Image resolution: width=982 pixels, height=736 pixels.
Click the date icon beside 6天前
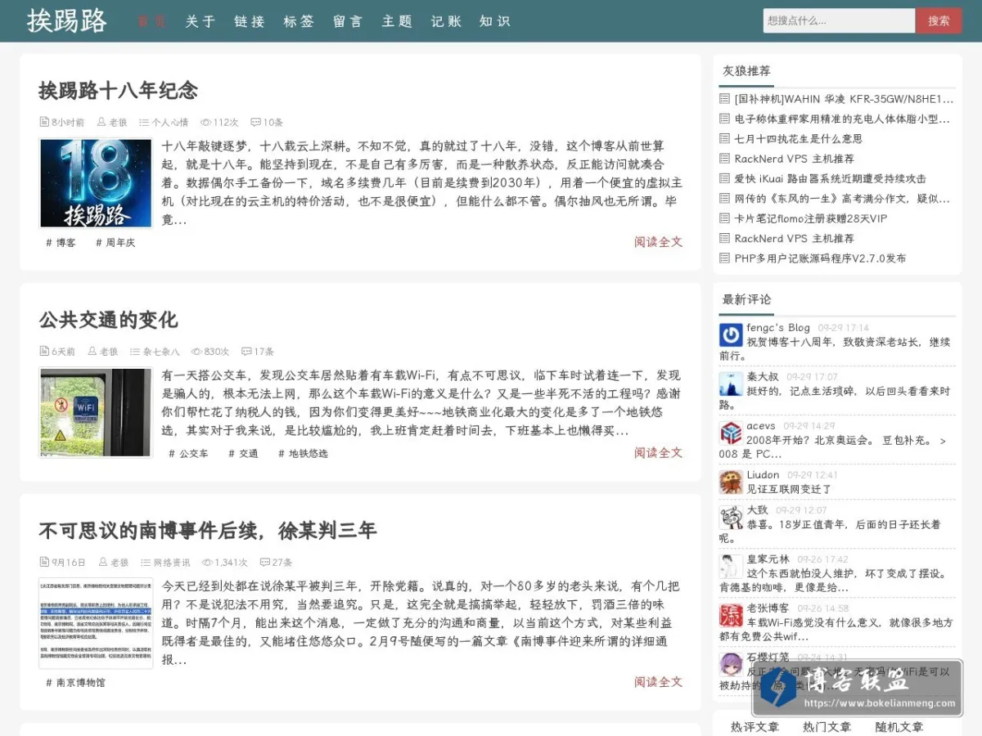[44, 352]
